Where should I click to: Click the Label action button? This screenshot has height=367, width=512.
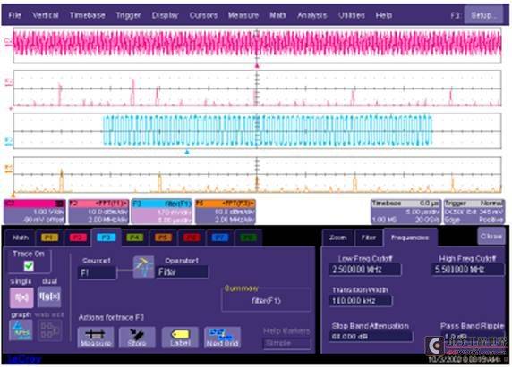coord(180,338)
